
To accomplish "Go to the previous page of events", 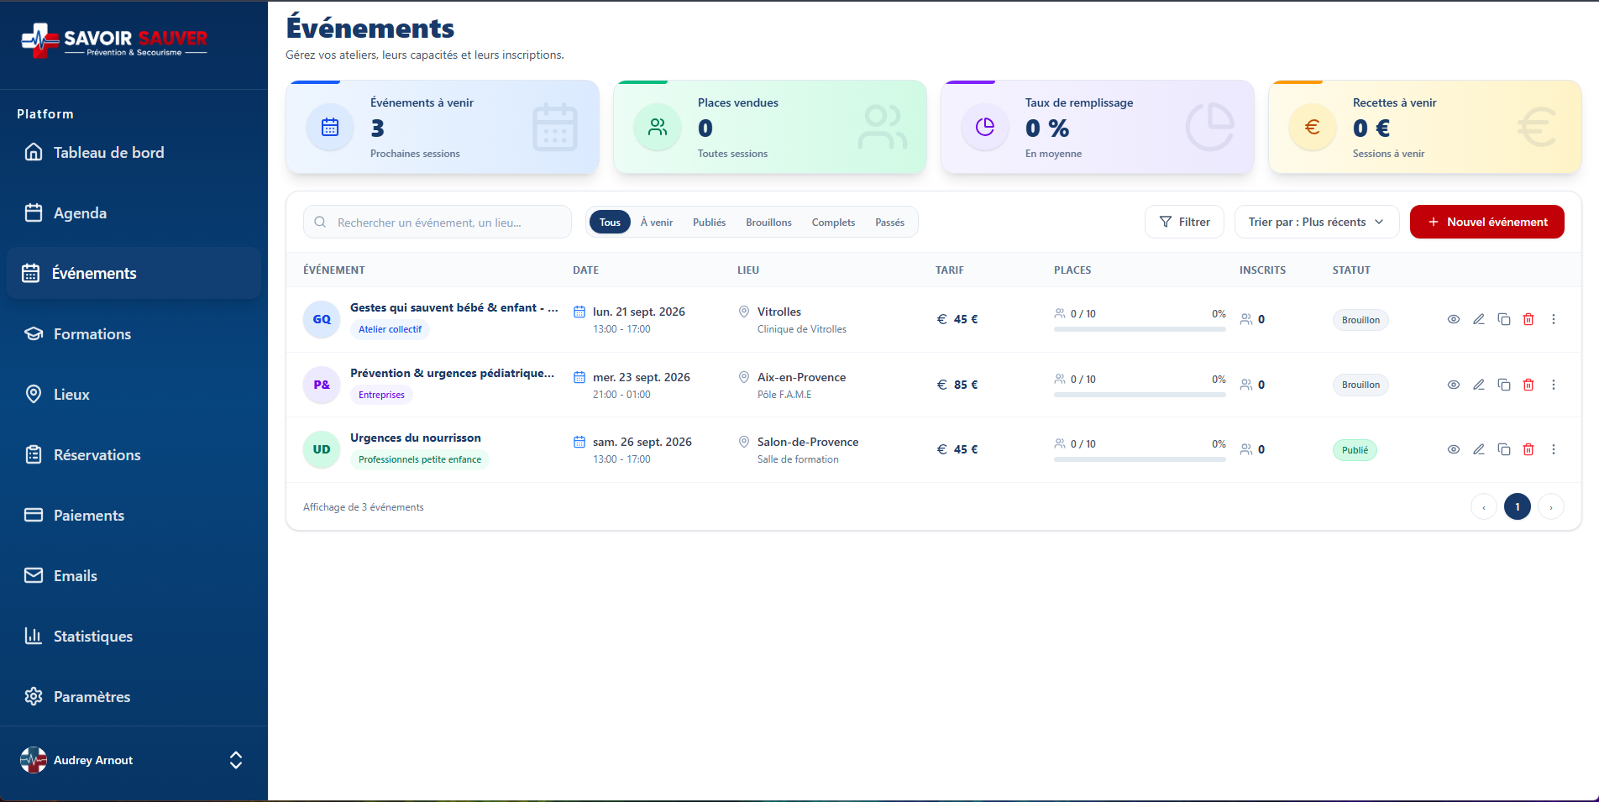I will coord(1484,507).
